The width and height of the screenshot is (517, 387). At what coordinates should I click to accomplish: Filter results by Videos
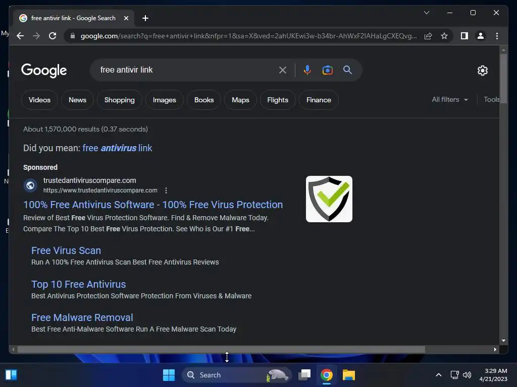click(39, 100)
